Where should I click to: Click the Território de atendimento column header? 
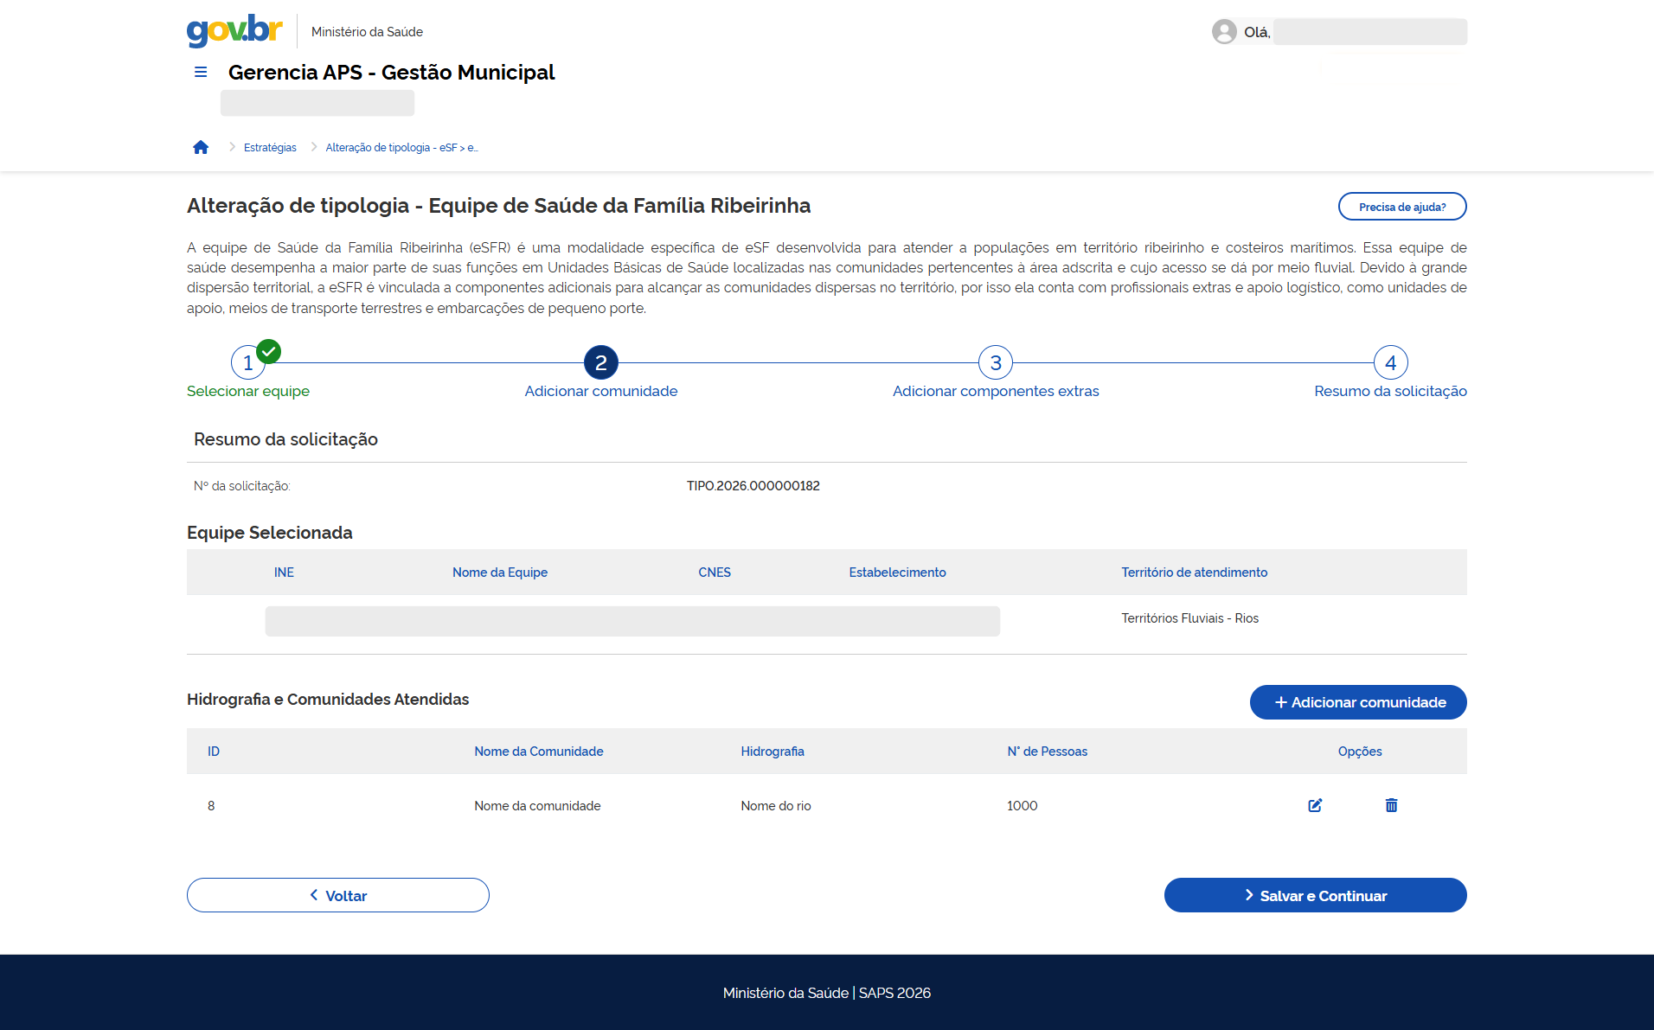pyautogui.click(x=1194, y=573)
